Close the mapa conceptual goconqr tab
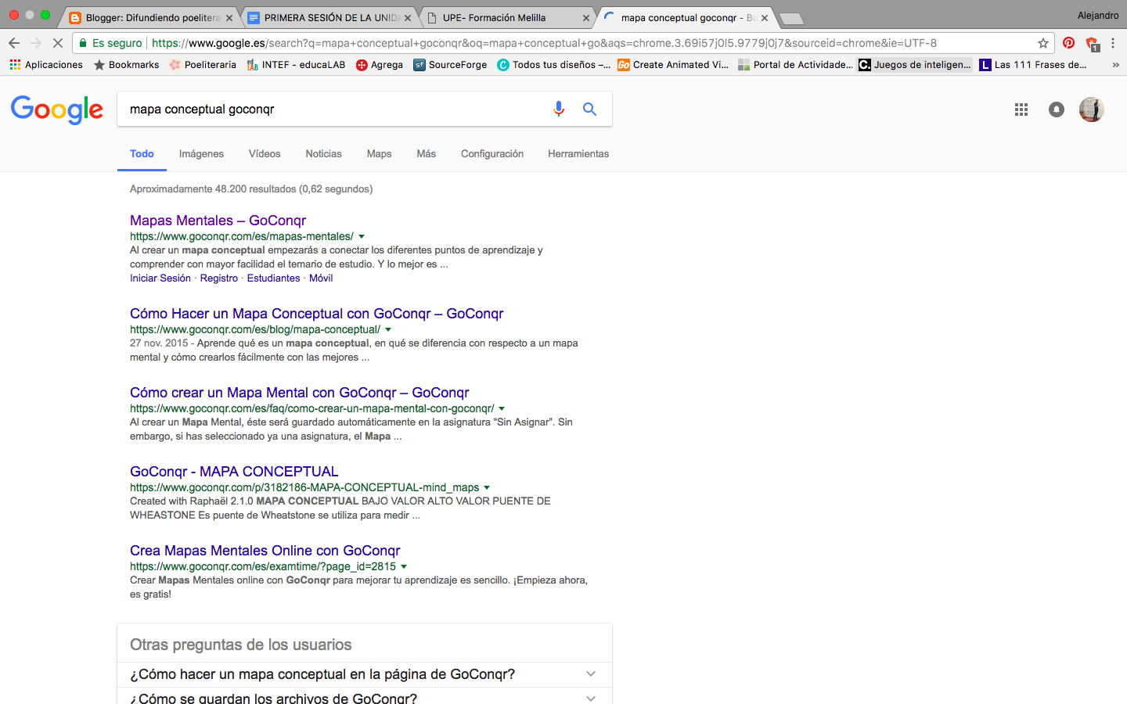This screenshot has height=704, width=1127. (765, 18)
